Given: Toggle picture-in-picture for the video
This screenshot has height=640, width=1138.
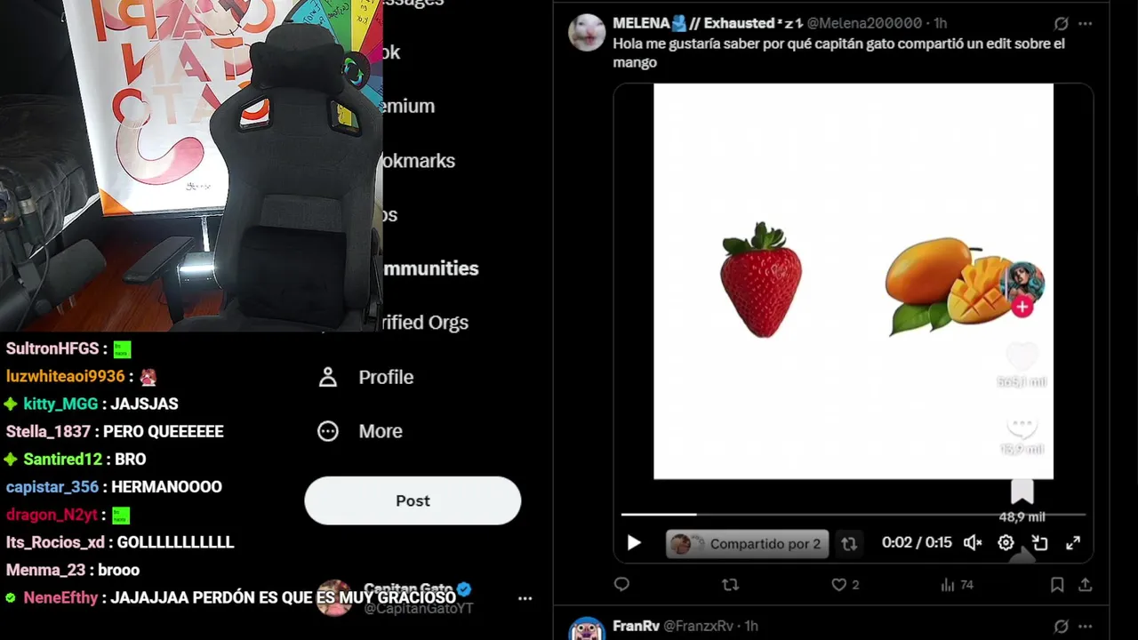Looking at the screenshot, I should pyautogui.click(x=1039, y=542).
